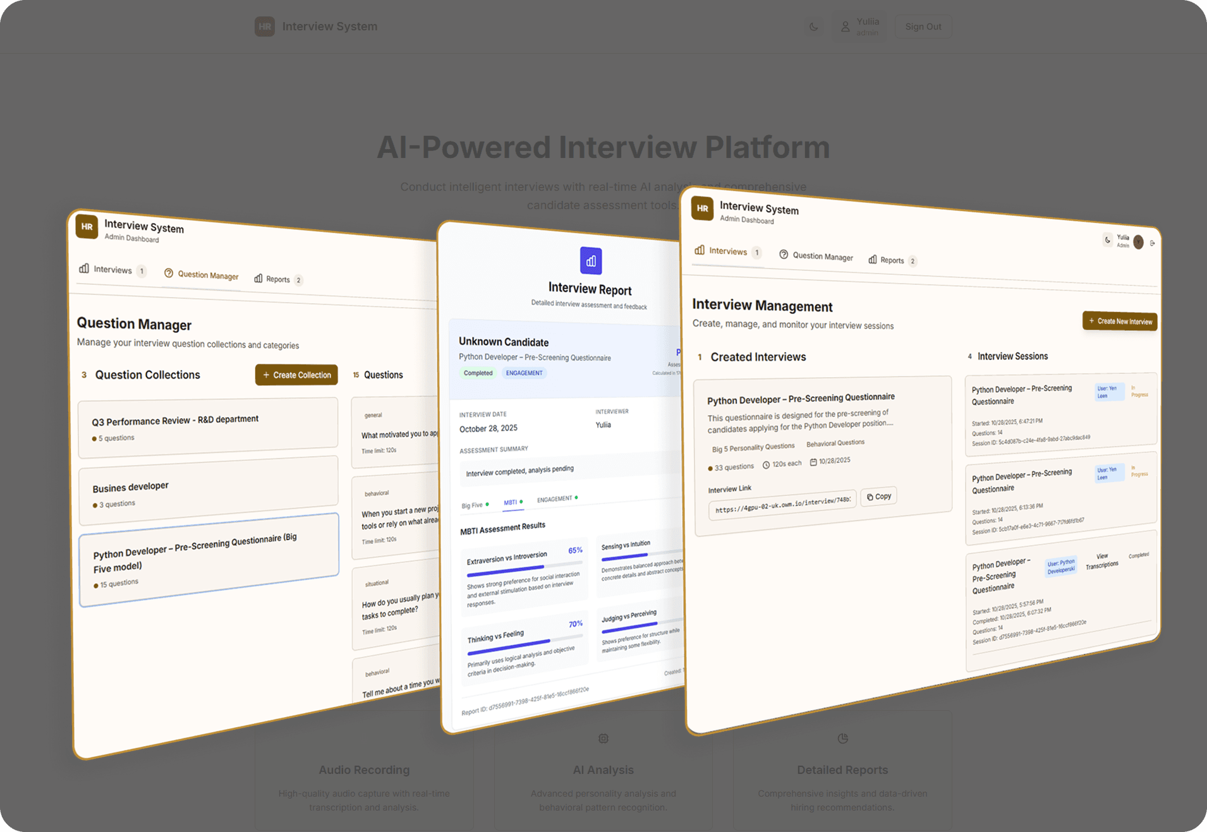This screenshot has width=1207, height=832.
Task: Open Question Manager tab in the Interview Management panel
Action: pos(816,255)
